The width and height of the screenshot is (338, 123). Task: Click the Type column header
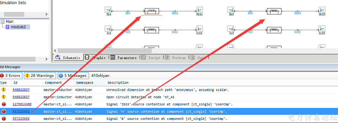tap(3, 83)
